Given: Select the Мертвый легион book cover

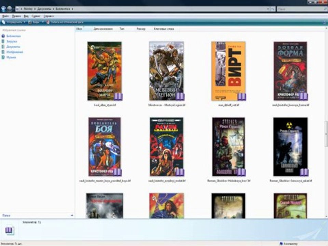Looking at the screenshot, I should point(166,71).
